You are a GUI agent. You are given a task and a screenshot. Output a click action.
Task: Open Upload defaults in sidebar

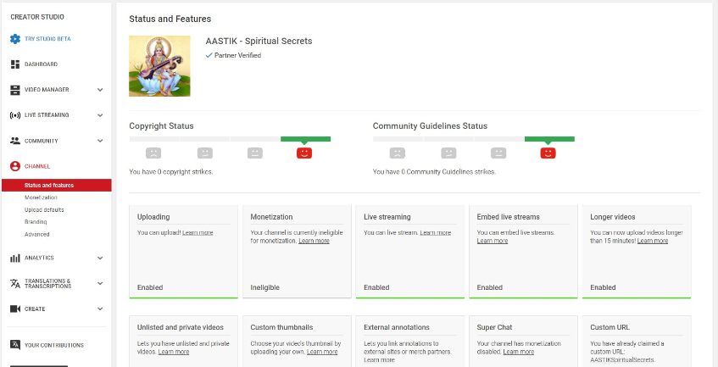pos(44,210)
